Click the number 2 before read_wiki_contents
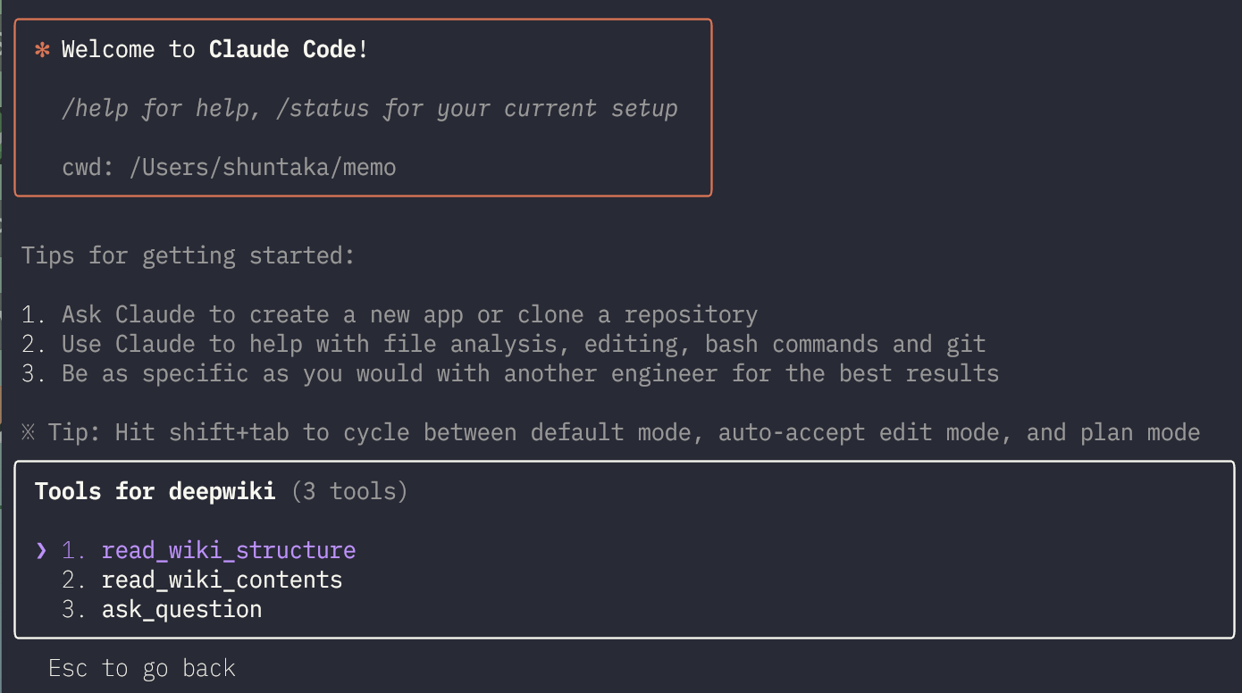 click(x=71, y=580)
